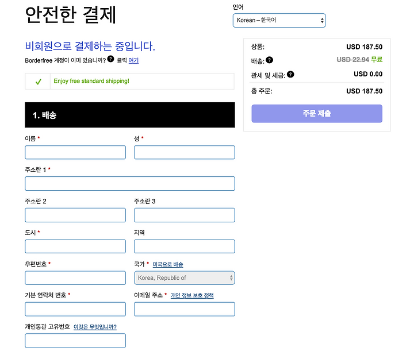Click the help icon beside 배송 in order summary
The height and width of the screenshot is (355, 414).
(x=269, y=60)
